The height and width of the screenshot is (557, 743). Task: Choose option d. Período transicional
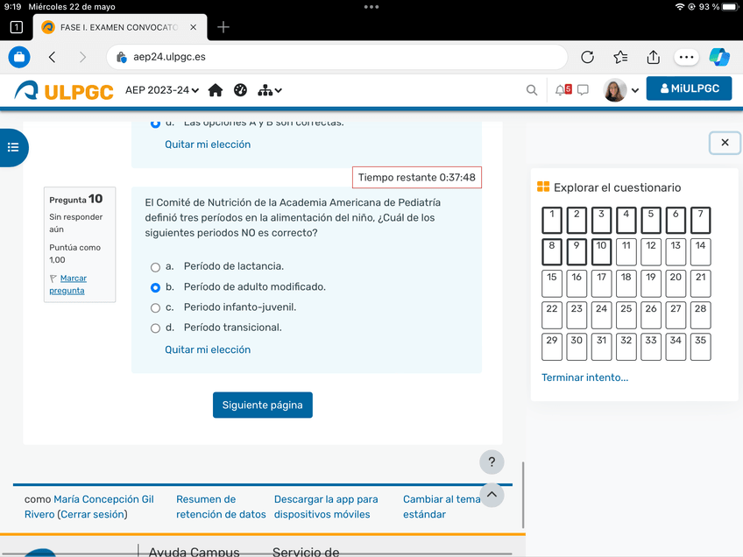coord(156,328)
